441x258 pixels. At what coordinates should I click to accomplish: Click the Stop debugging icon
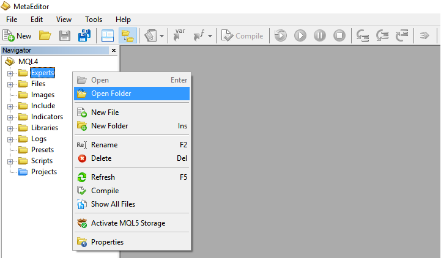(x=339, y=35)
